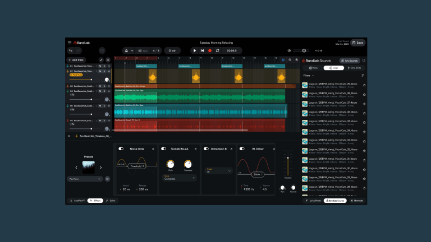Add a new track
The height and width of the screenshot is (242, 431).
76,60
